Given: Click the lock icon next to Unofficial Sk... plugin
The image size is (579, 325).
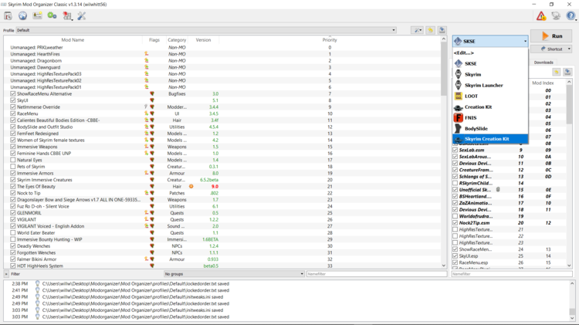Looking at the screenshot, I should [x=498, y=190].
